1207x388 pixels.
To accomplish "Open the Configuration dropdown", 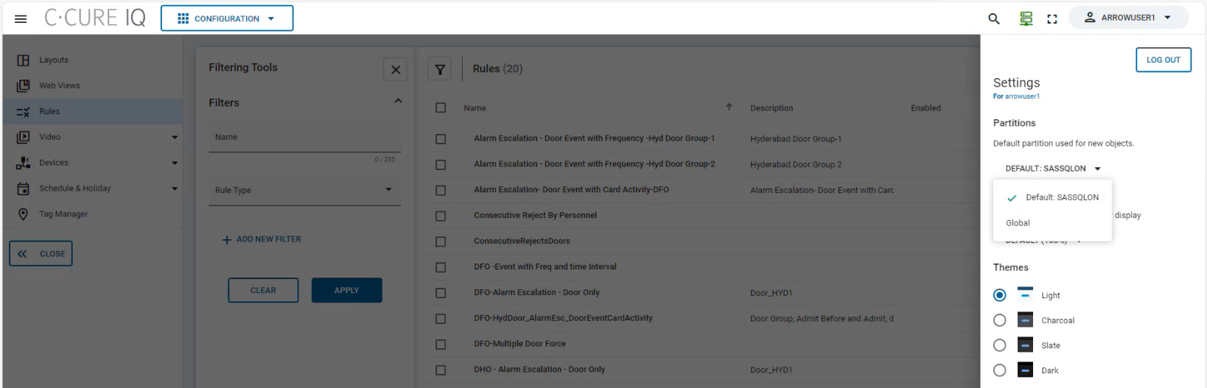I will (x=227, y=18).
